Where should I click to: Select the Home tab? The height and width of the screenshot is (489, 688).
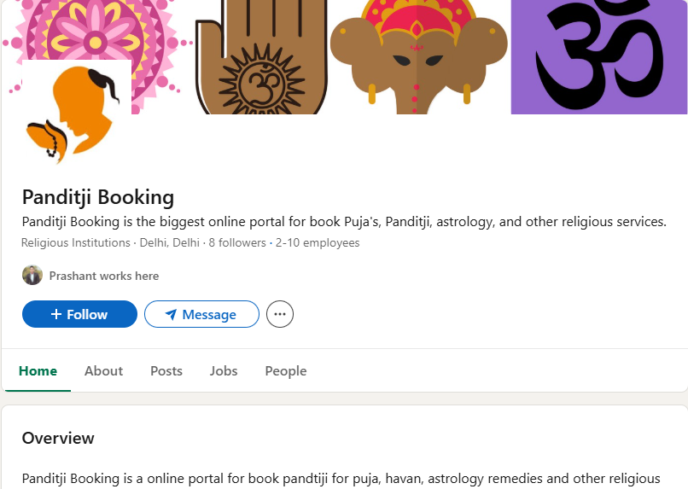click(38, 371)
